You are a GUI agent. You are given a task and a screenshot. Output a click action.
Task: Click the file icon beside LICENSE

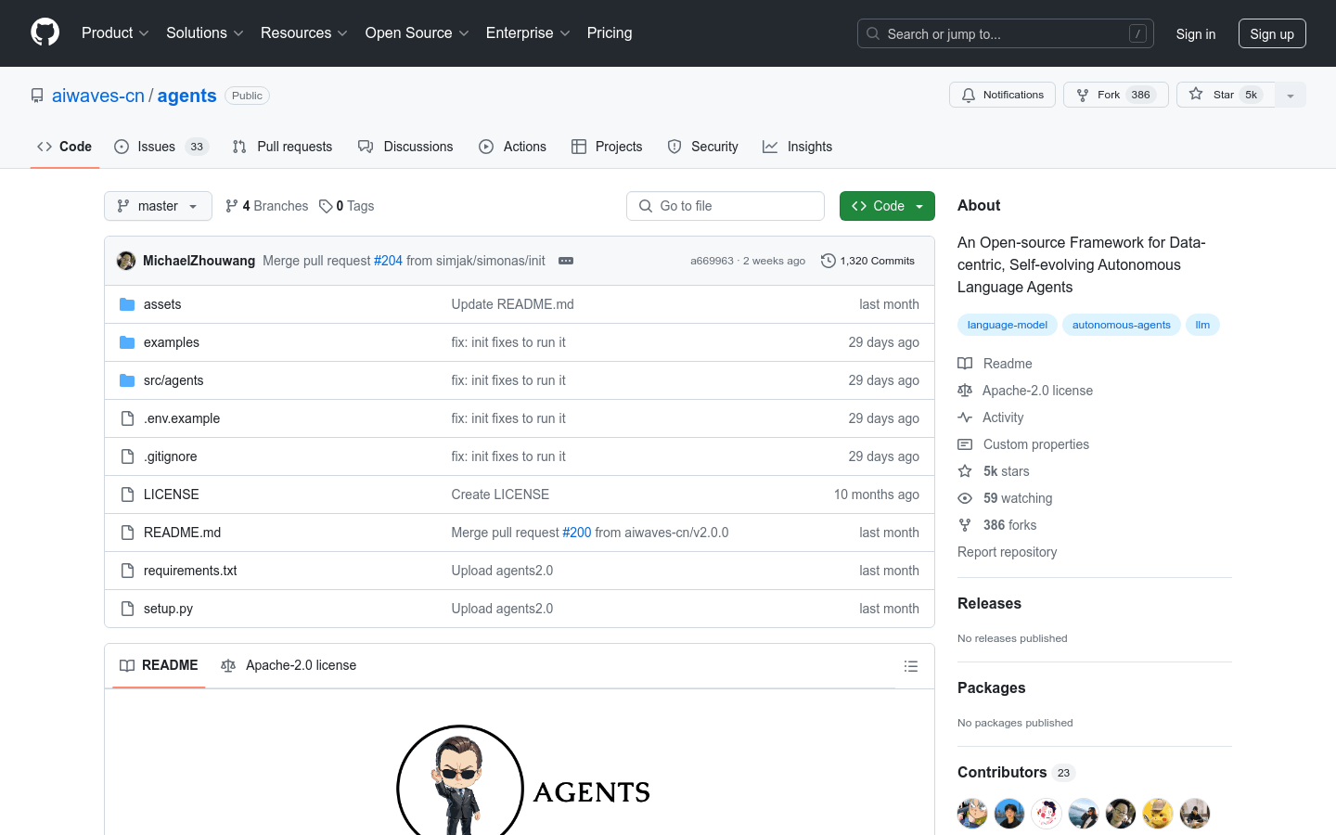click(127, 495)
